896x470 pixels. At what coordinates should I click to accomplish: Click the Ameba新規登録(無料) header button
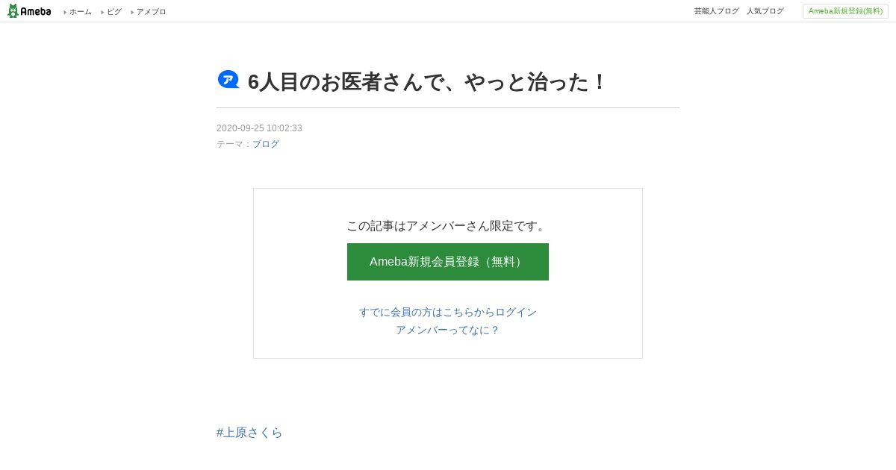coord(845,11)
